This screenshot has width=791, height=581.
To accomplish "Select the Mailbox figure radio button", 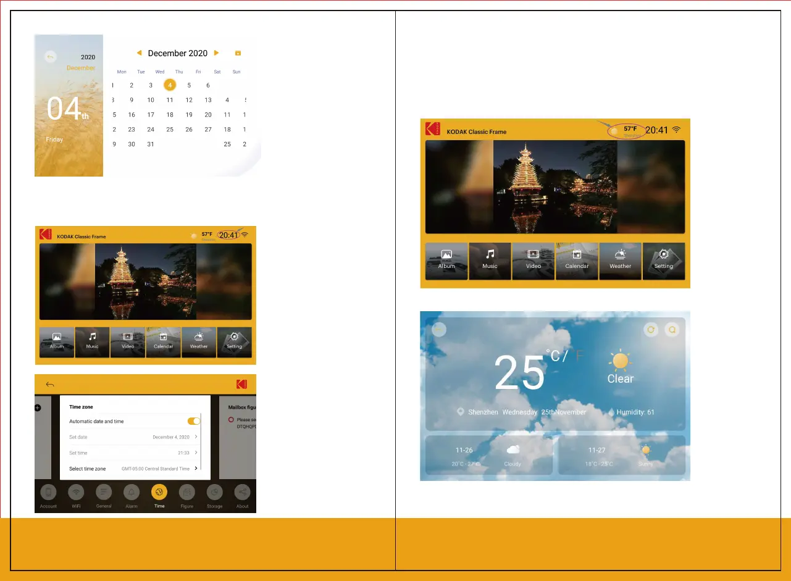I will pos(231,420).
